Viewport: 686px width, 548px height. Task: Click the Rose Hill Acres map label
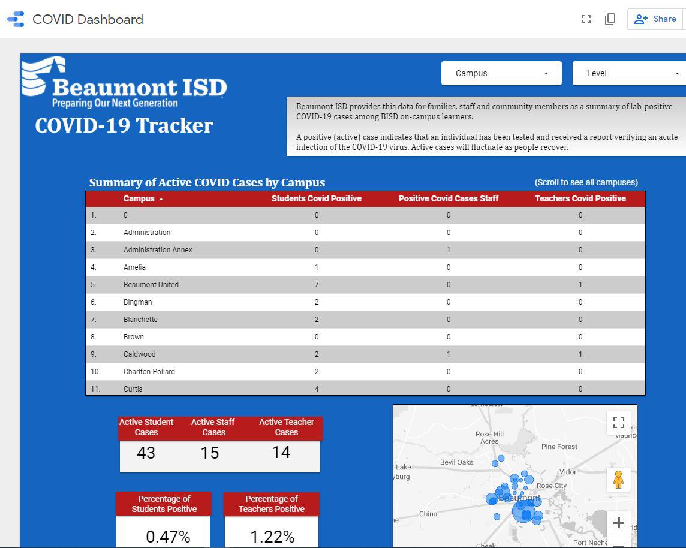point(489,438)
